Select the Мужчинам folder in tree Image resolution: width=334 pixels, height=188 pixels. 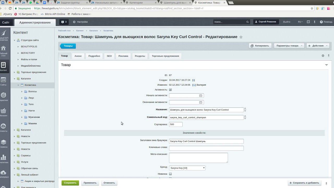[x=34, y=117]
